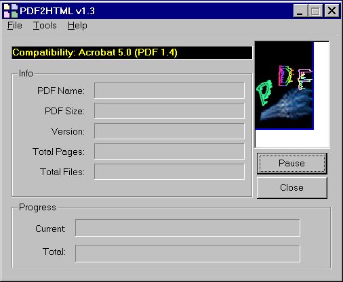Viewport: 343px width, 282px height.
Task: Maximize the PDF2HTML window
Action: (315, 11)
